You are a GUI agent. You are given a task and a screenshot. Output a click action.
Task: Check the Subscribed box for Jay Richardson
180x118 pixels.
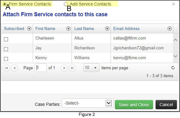pyautogui.click(x=6, y=49)
